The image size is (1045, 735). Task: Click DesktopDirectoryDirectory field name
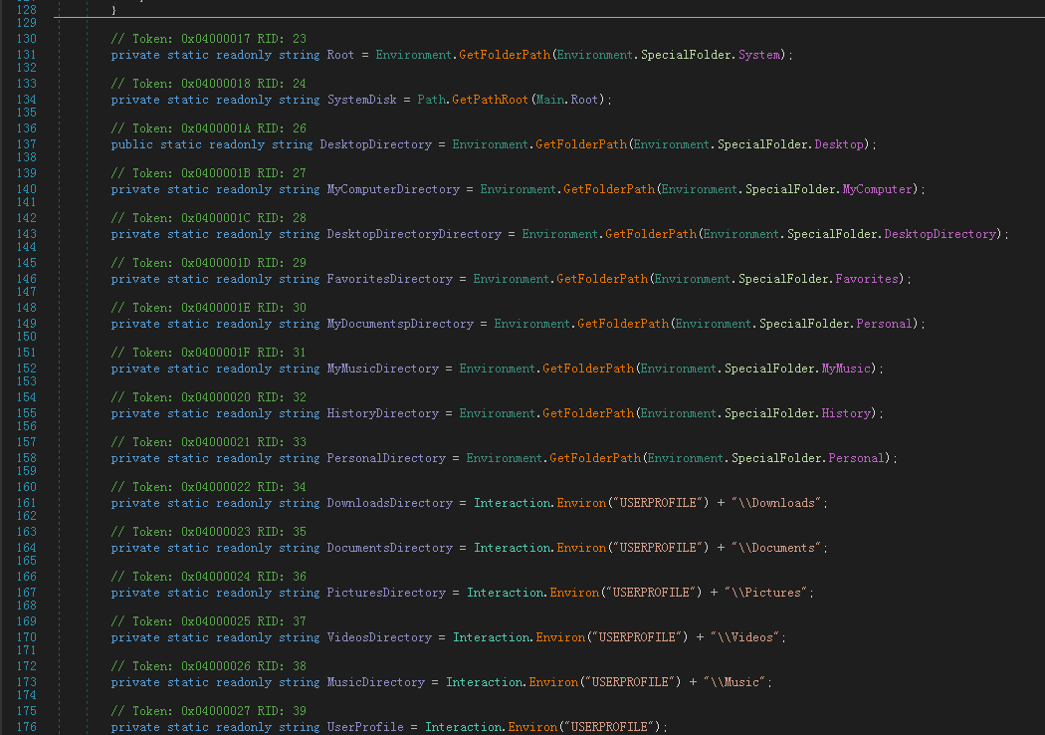[x=414, y=234]
